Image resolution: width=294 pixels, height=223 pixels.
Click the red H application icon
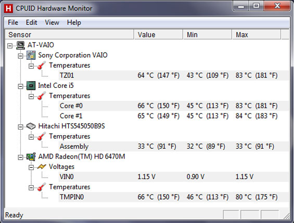[9, 9]
